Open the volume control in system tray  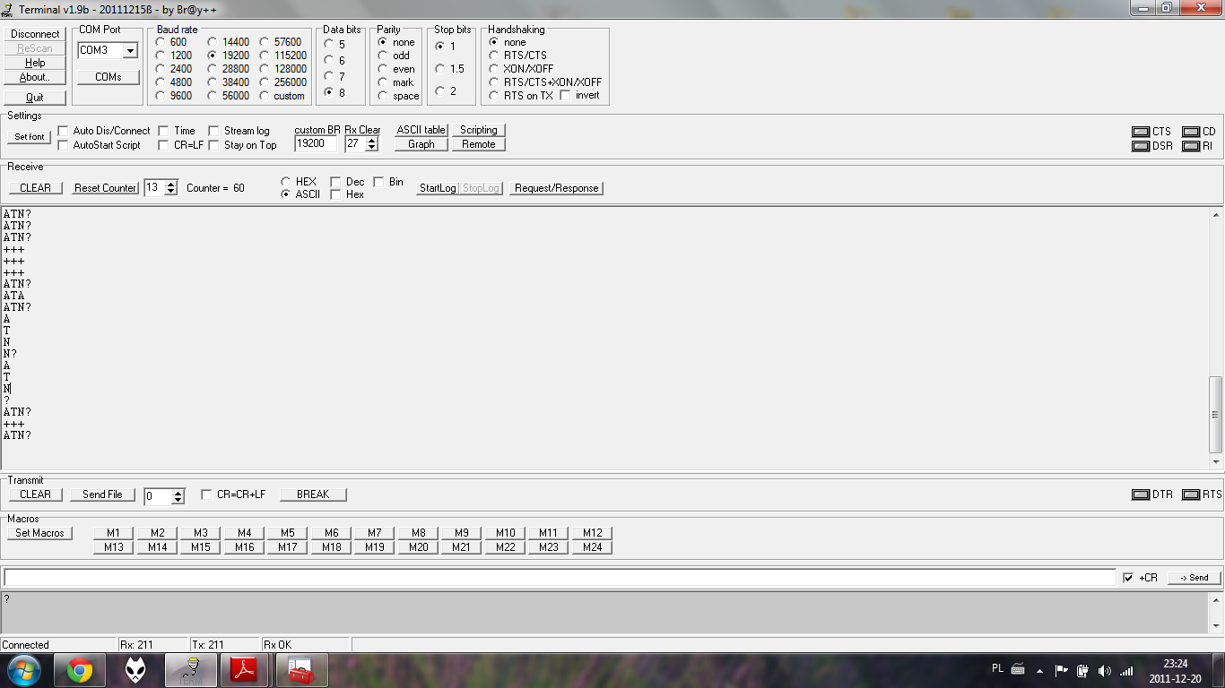pyautogui.click(x=1104, y=670)
